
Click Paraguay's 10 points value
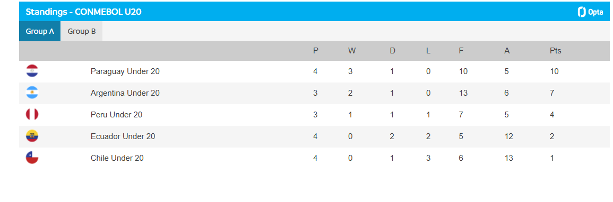click(x=555, y=71)
